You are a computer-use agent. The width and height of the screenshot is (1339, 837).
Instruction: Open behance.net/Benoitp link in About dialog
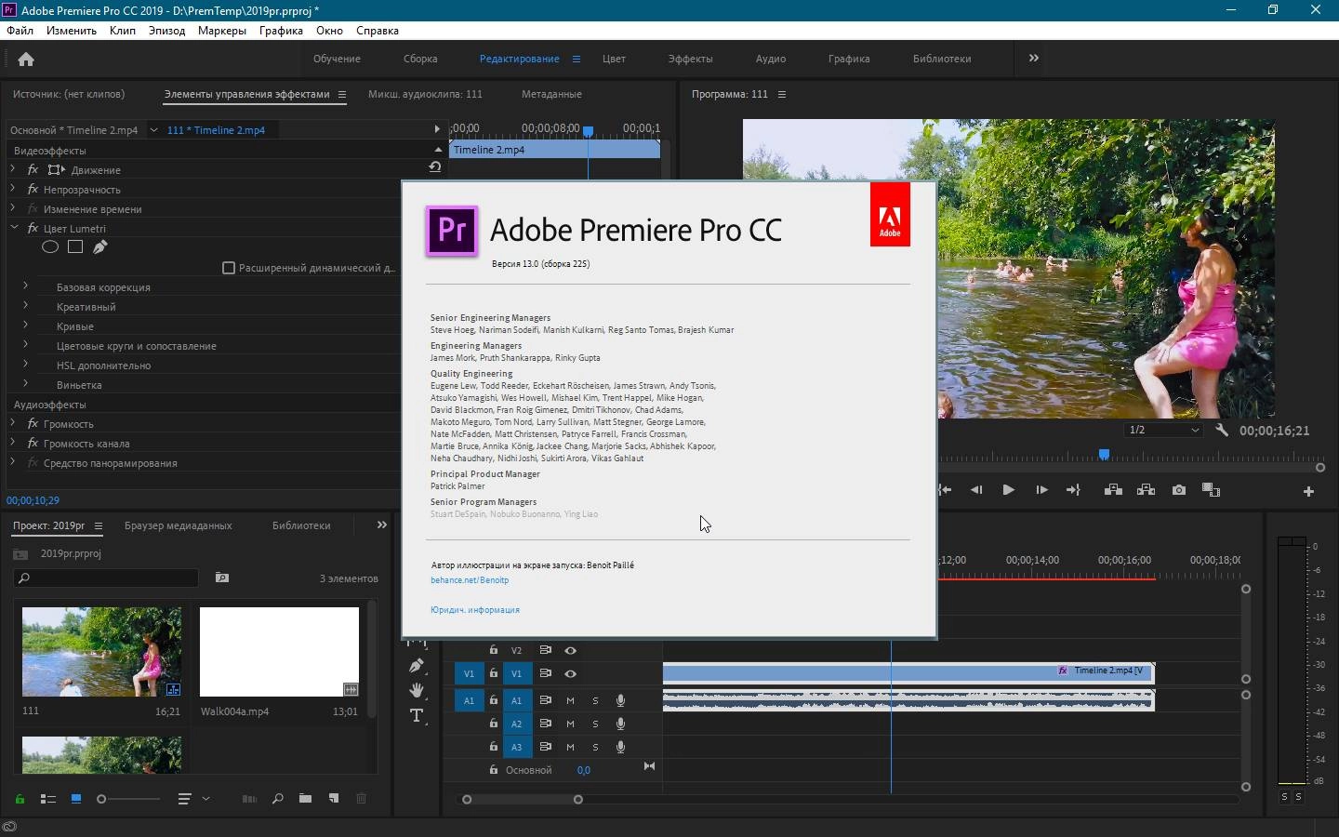[x=470, y=580]
